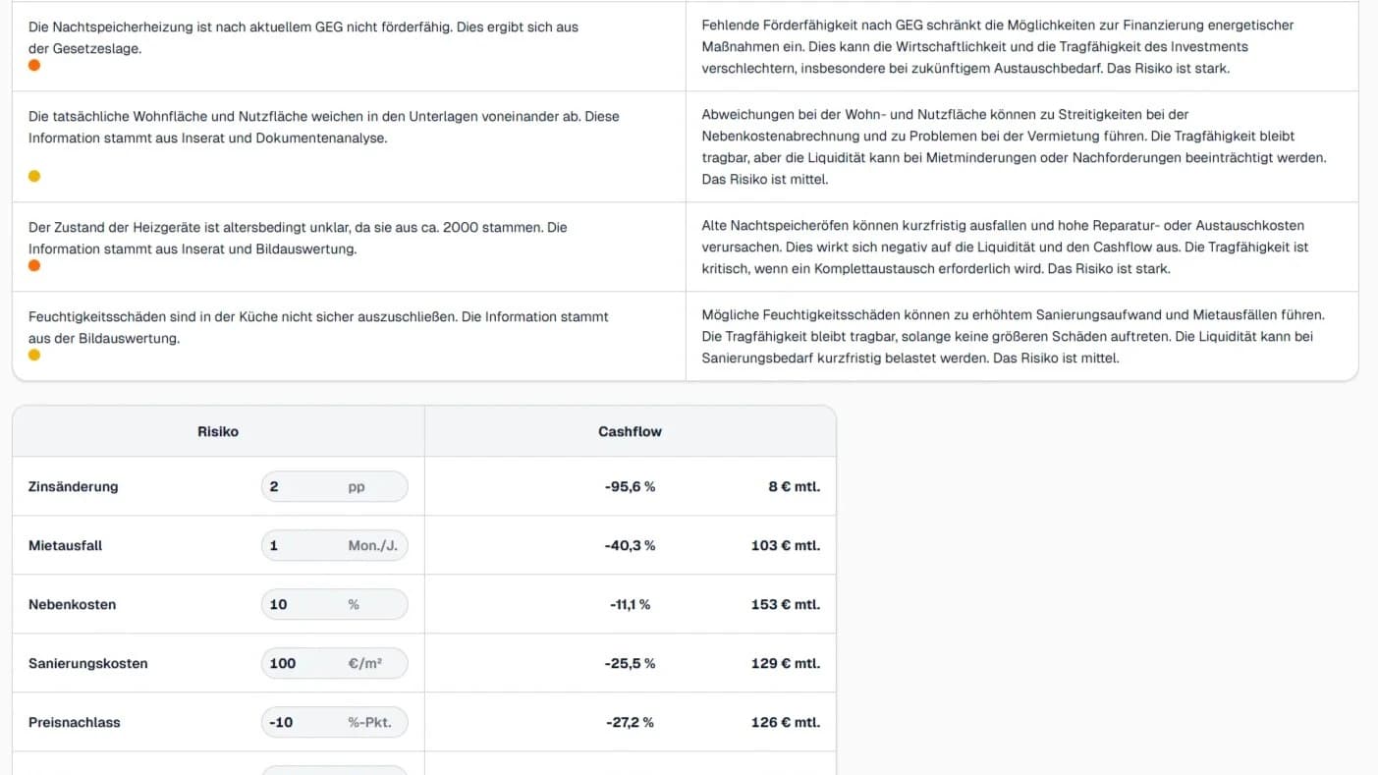
Task: Click the orange risk dot under the Nachtspeicherheizung GEG note
Action: (34, 66)
